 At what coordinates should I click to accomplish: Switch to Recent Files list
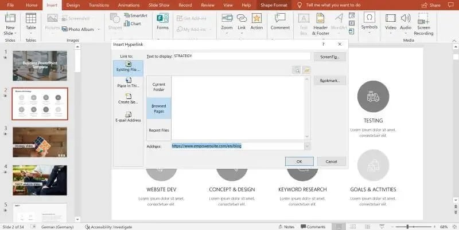[159, 130]
